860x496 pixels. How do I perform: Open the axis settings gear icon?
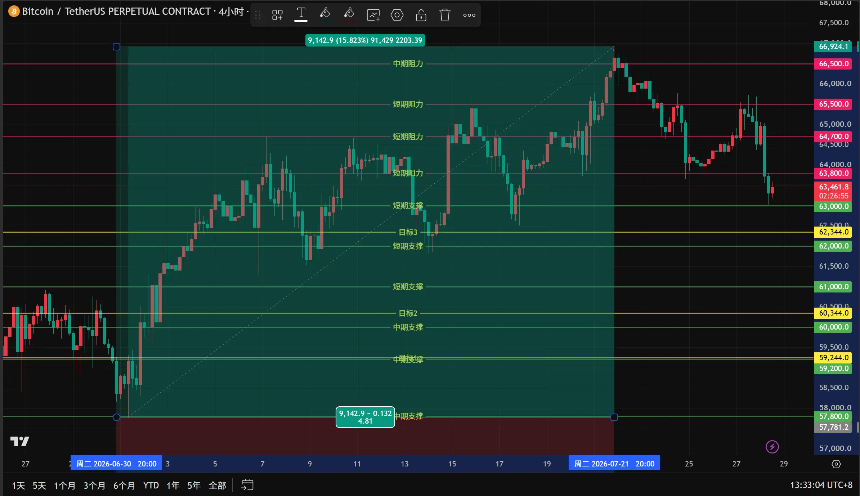point(836,464)
